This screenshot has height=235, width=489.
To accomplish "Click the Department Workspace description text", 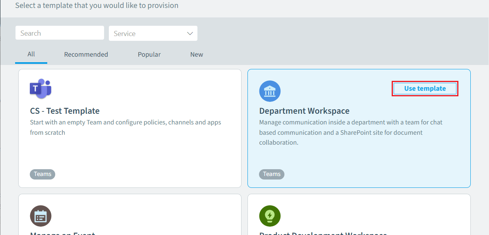I will click(x=351, y=132).
